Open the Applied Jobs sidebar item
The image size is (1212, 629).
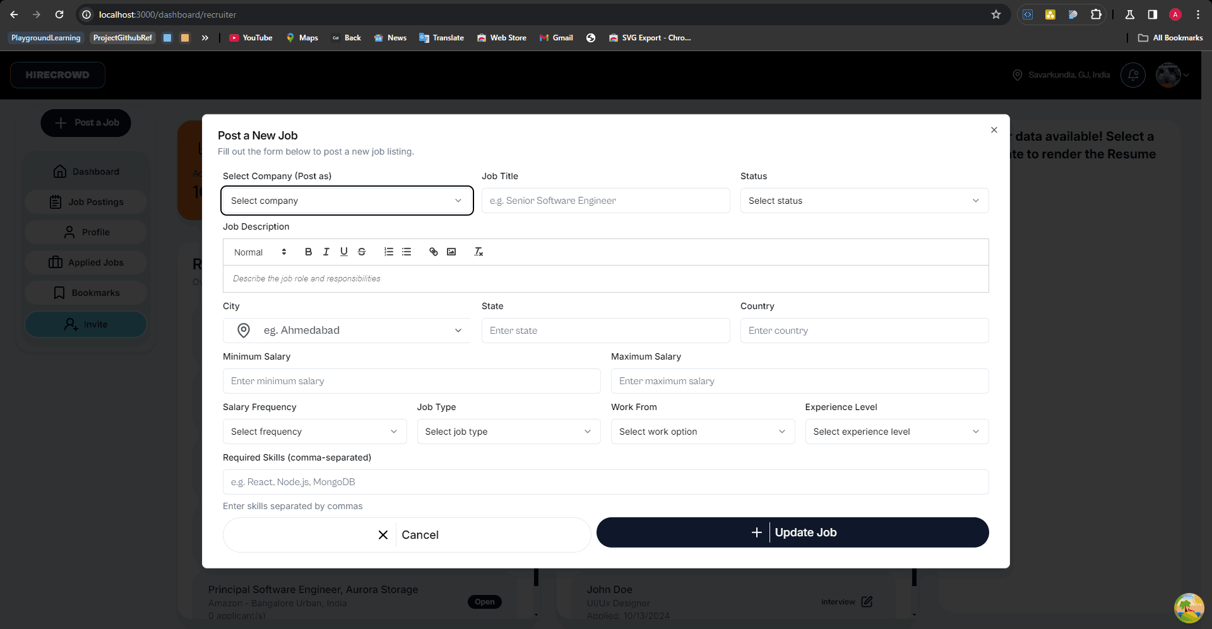click(86, 262)
